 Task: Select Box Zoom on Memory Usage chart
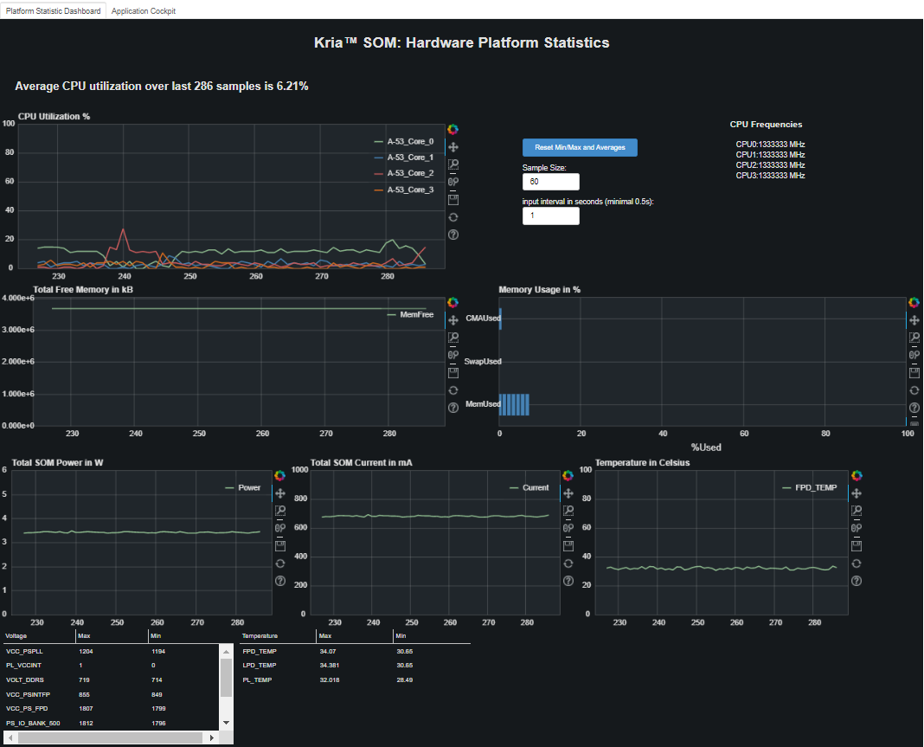pyautogui.click(x=914, y=338)
